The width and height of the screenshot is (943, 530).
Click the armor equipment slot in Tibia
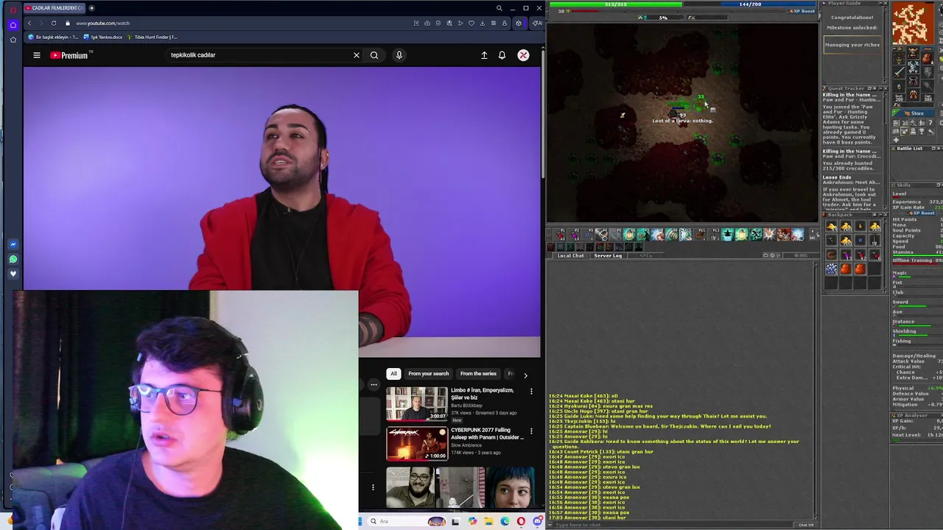point(914,66)
